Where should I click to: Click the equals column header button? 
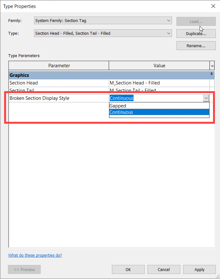[x=212, y=66]
